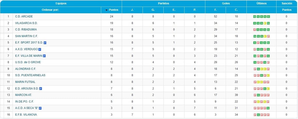
Task: Click the P. losses column header
Action: tap(195, 10)
